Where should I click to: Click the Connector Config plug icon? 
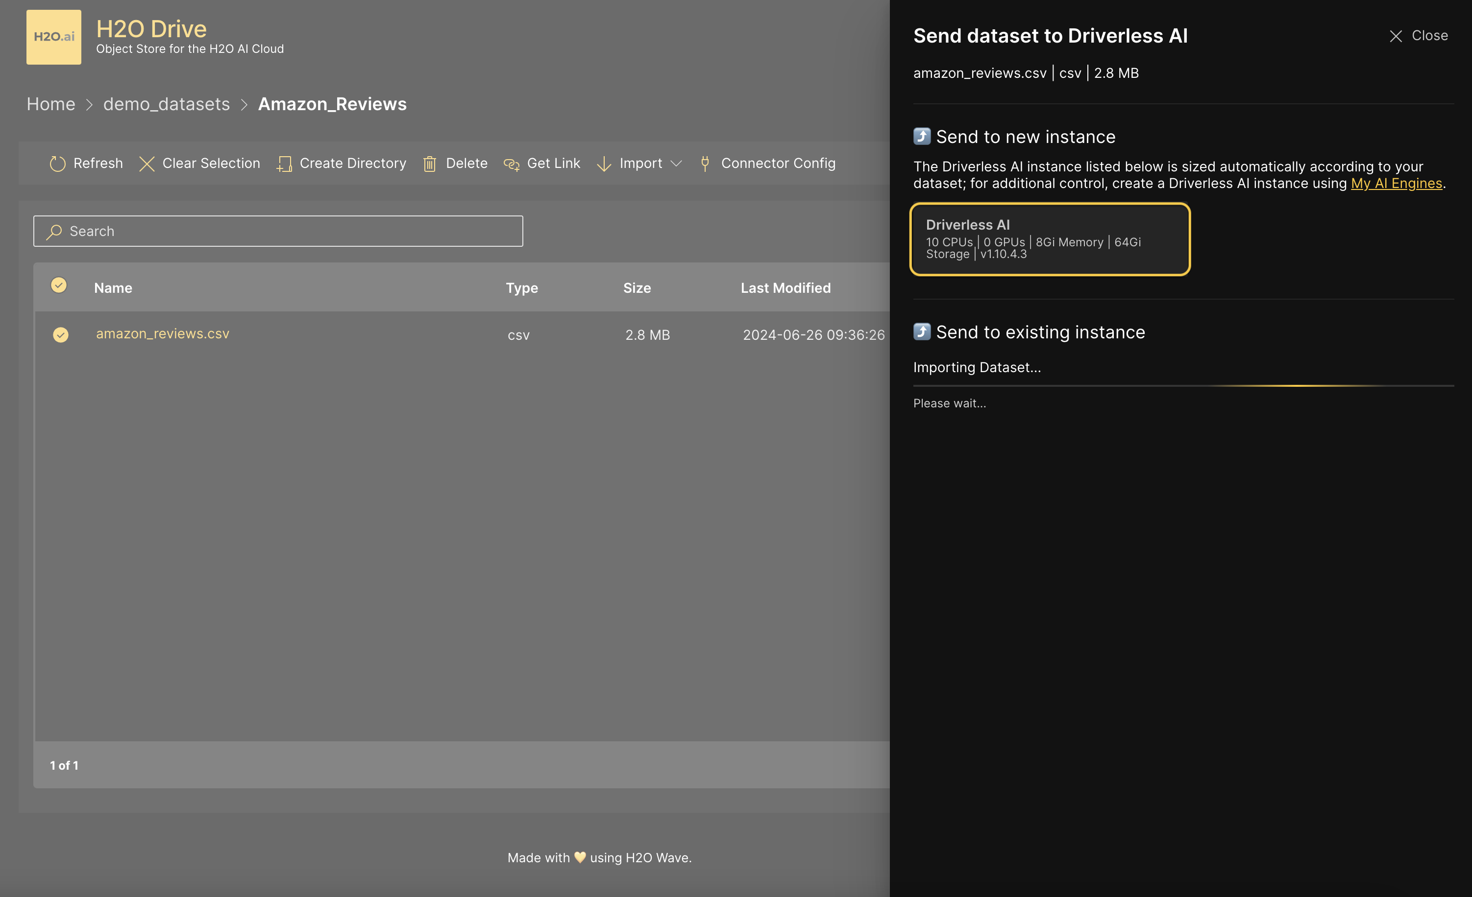coord(705,164)
